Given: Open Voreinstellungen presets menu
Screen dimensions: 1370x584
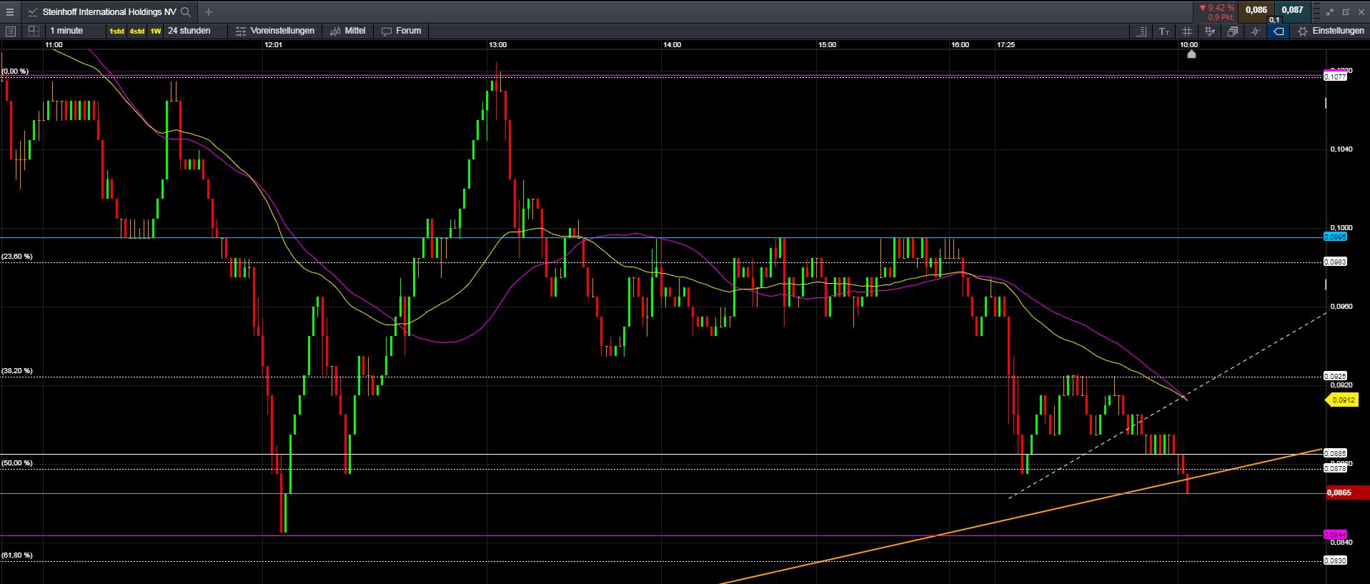Looking at the screenshot, I should pos(275,31).
